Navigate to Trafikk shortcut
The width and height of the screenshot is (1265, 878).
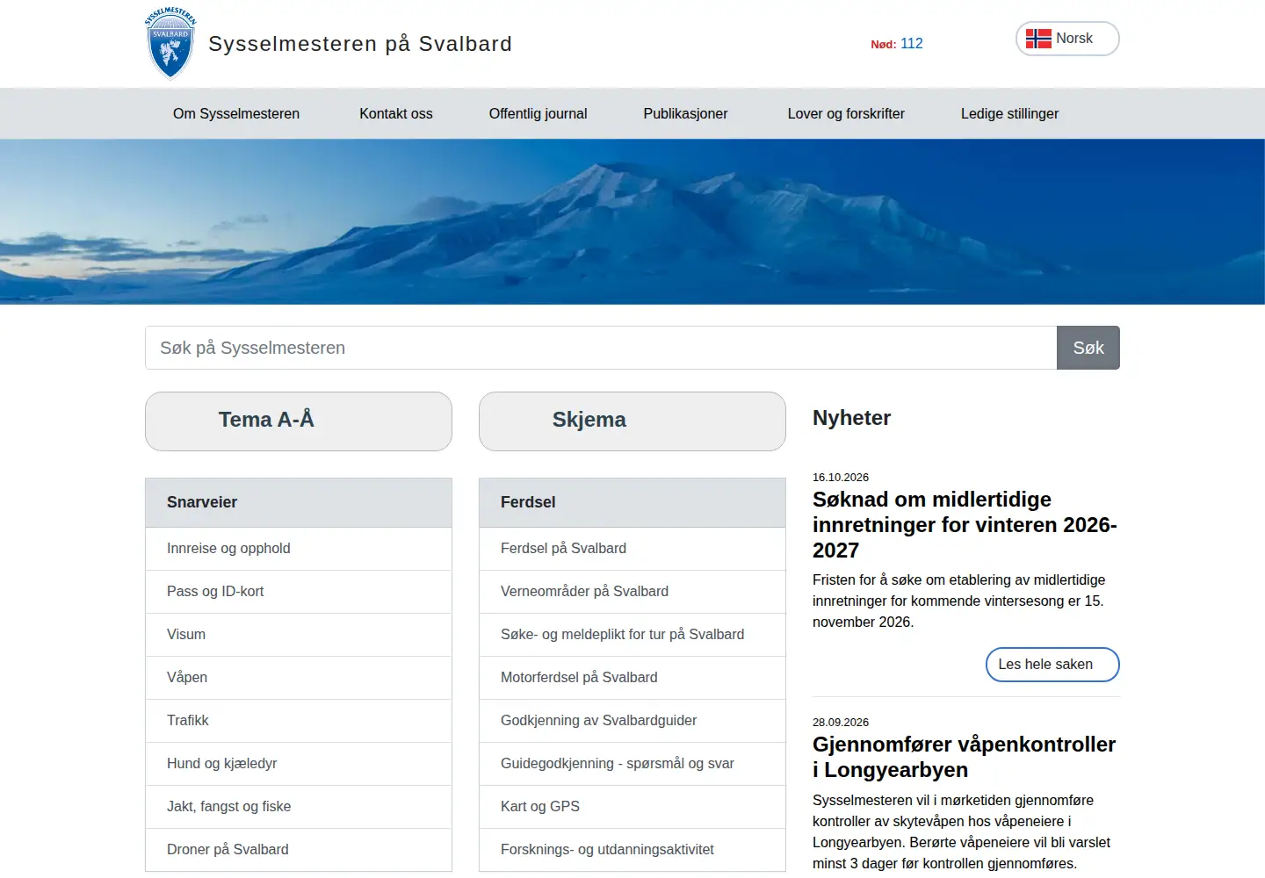(299, 721)
